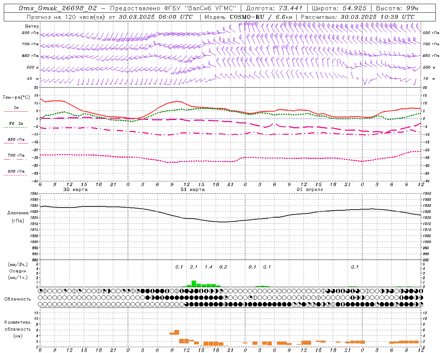Click the tallest green precipitation bar

[x=194, y=284]
